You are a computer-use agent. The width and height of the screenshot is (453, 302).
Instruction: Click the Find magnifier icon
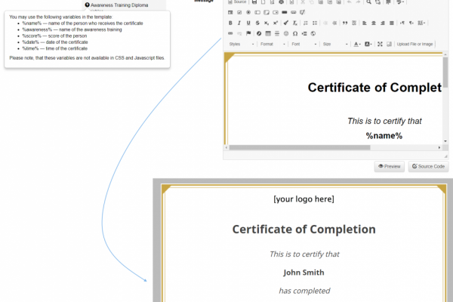(x=368, y=2)
